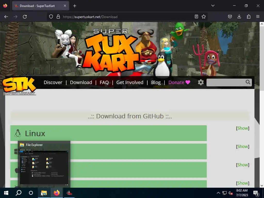
Task: Click the page vertical scrollbar thumb
Action: click(x=262, y=59)
